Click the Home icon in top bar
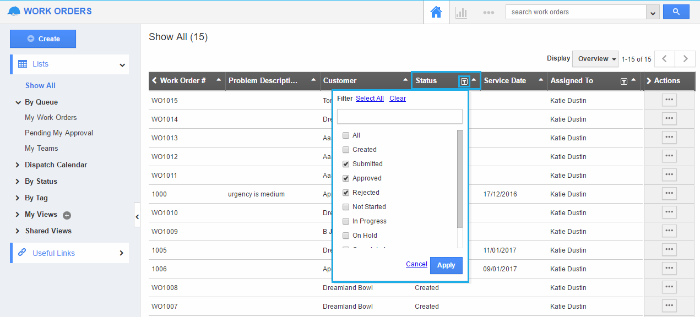The width and height of the screenshot is (700, 317). [x=436, y=12]
